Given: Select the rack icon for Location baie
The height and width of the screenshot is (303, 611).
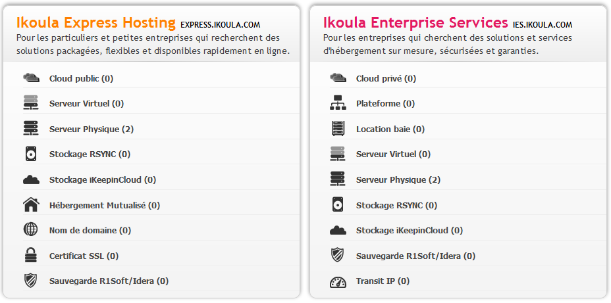Looking at the screenshot, I should [338, 129].
